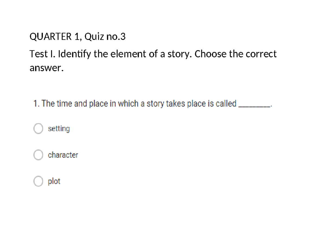Click the circle next to "setting"

(x=38, y=128)
